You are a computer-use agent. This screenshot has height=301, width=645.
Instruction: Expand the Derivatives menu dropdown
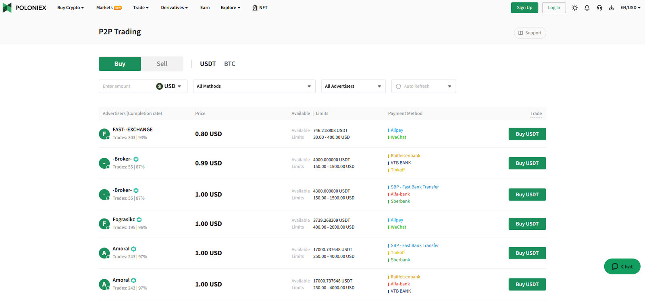point(174,8)
